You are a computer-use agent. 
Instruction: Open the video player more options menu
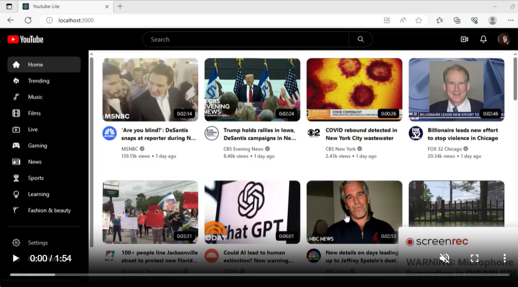[504, 258]
